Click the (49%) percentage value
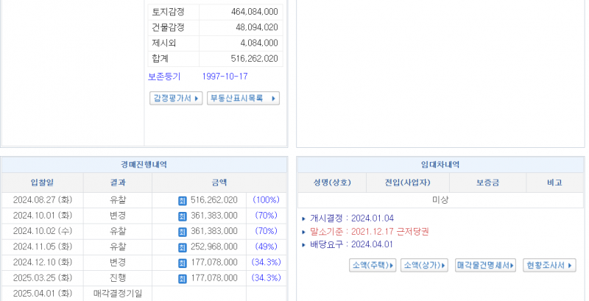Screen dimensions: 589x301 point(266,247)
